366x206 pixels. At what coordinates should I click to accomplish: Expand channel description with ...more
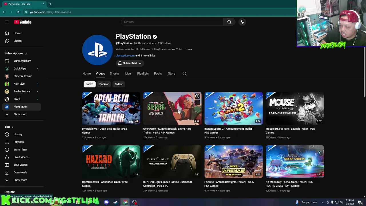pyautogui.click(x=188, y=49)
